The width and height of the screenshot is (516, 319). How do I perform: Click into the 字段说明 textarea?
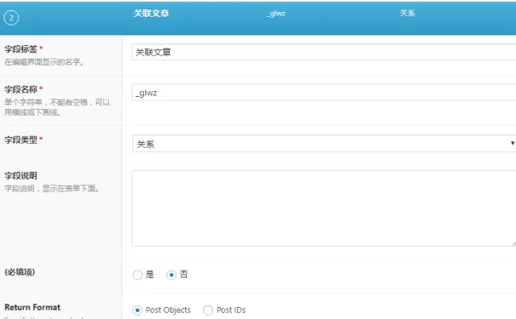point(324,208)
